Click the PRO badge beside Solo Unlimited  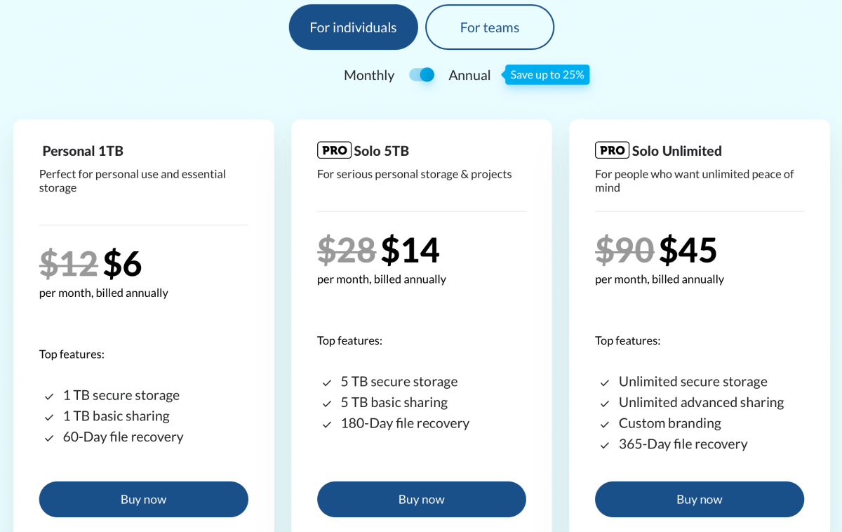pyautogui.click(x=612, y=150)
